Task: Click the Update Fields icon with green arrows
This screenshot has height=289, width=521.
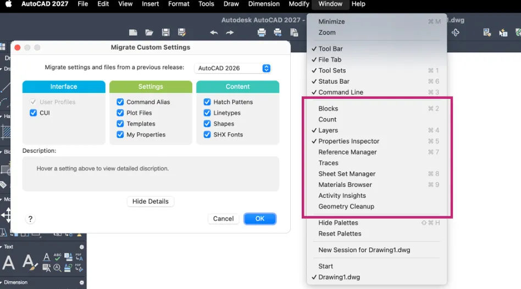Action: [68, 268]
